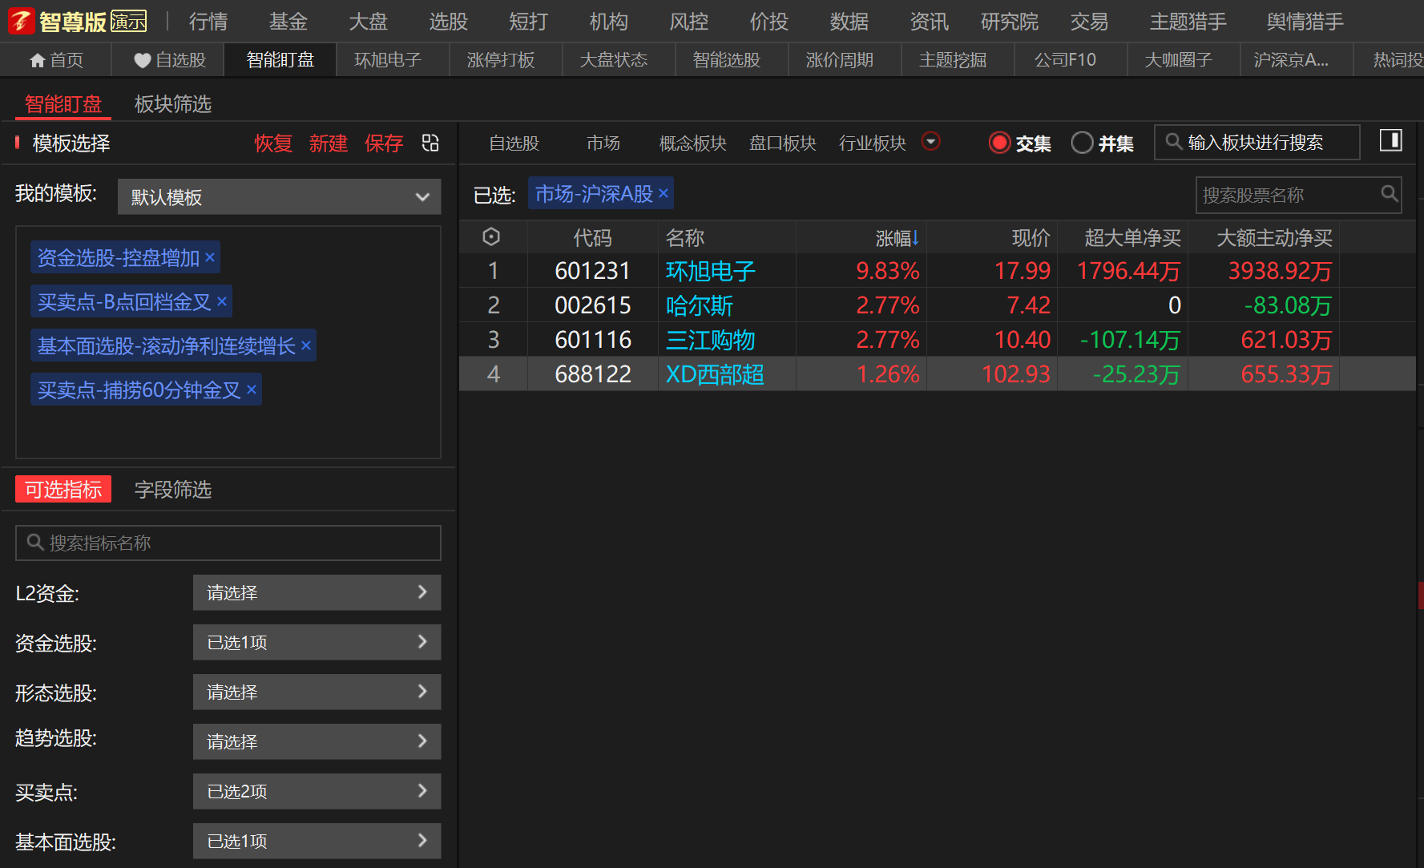Switch to the 环旭电子 tab in tab bar
Image resolution: width=1424 pixels, height=868 pixels.
388,60
